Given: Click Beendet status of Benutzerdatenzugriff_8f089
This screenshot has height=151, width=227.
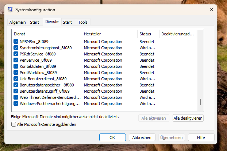Looking at the screenshot, I should click(x=147, y=91).
